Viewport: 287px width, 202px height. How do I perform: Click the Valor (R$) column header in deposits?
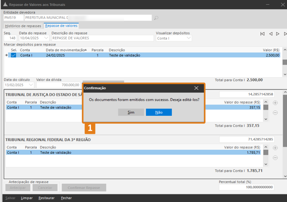271,50
